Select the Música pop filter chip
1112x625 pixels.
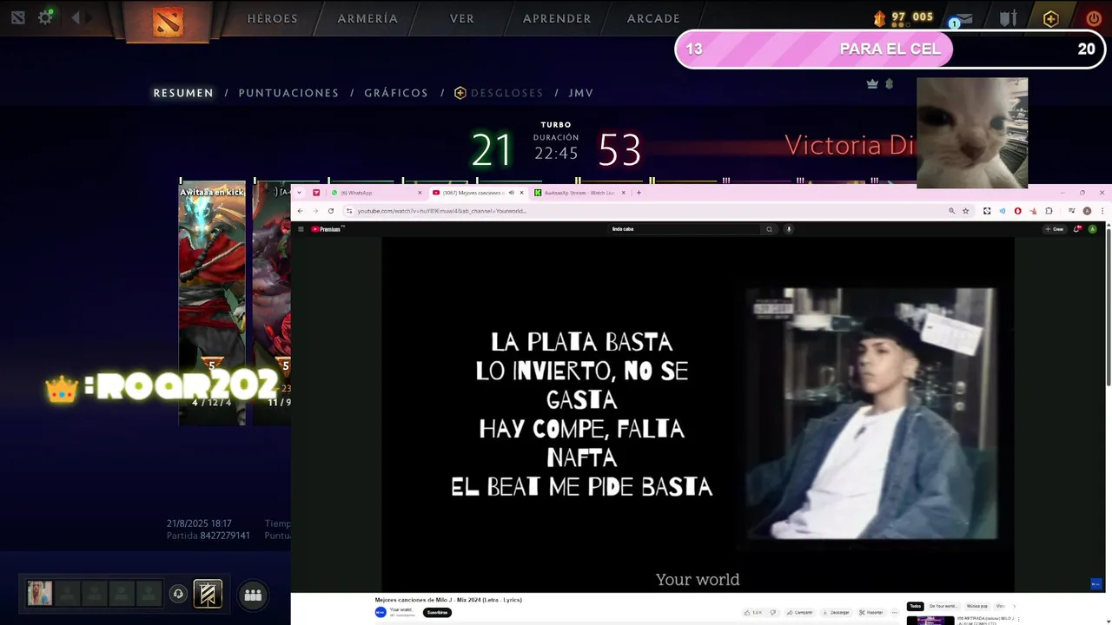(x=977, y=606)
